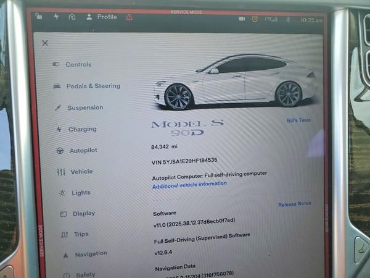This screenshot has width=370, height=278.
Task: Tap the Suspension icon
Action: [x=58, y=107]
